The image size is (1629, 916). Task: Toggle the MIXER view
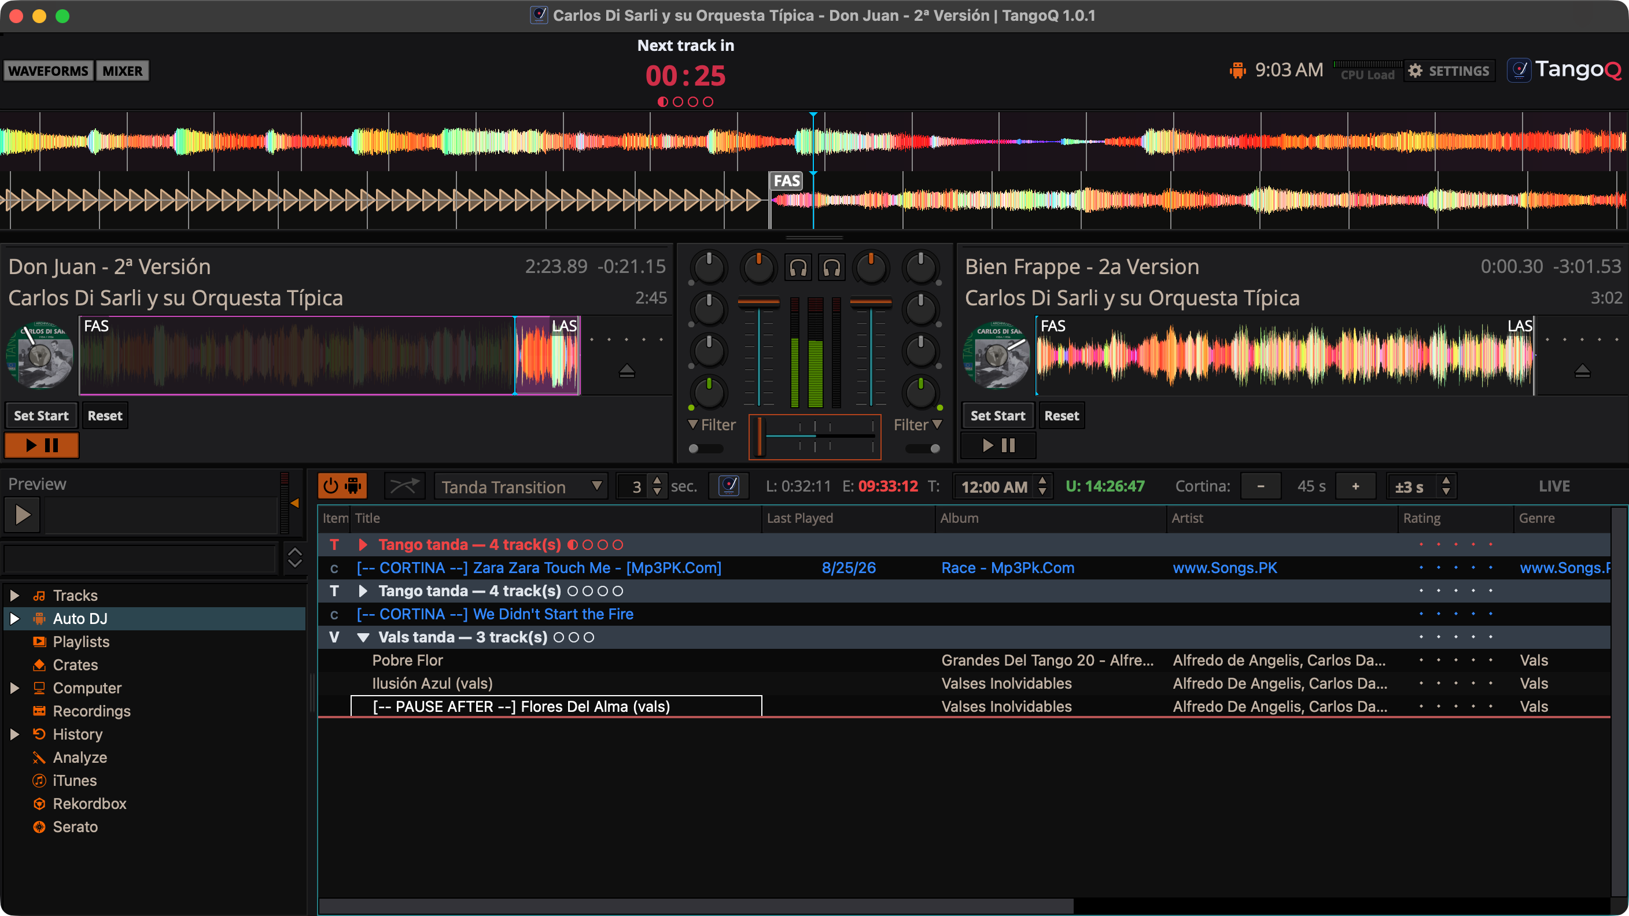[x=123, y=71]
